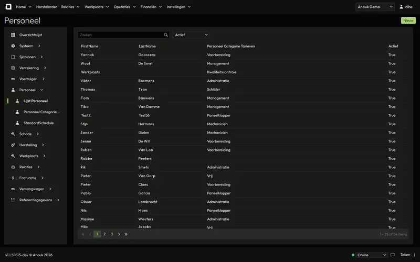Expand the Systeem sidebar section
The width and height of the screenshot is (420, 262).
coord(39,46)
